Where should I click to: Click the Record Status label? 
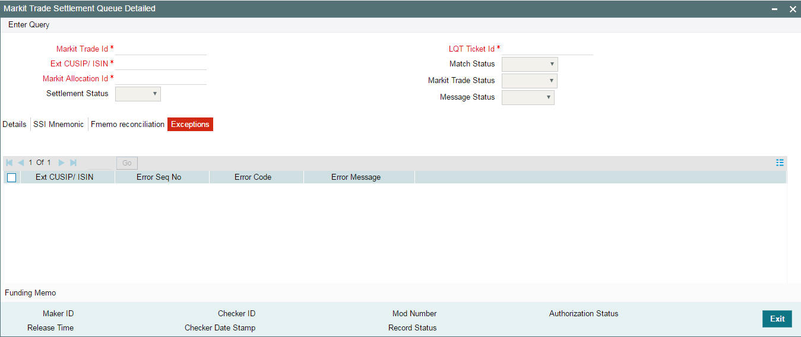412,328
